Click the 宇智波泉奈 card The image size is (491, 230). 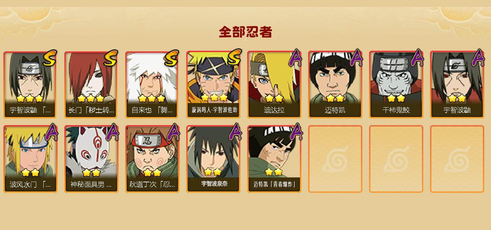pos(213,159)
